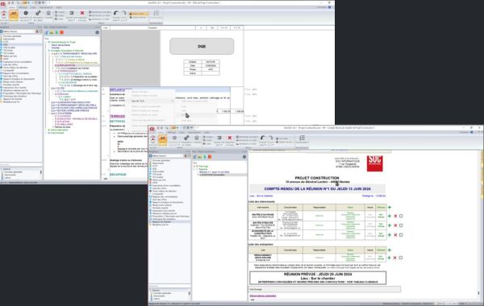
Task: Click green plus in Liste des entreprises header
Action: [x=390, y=250]
